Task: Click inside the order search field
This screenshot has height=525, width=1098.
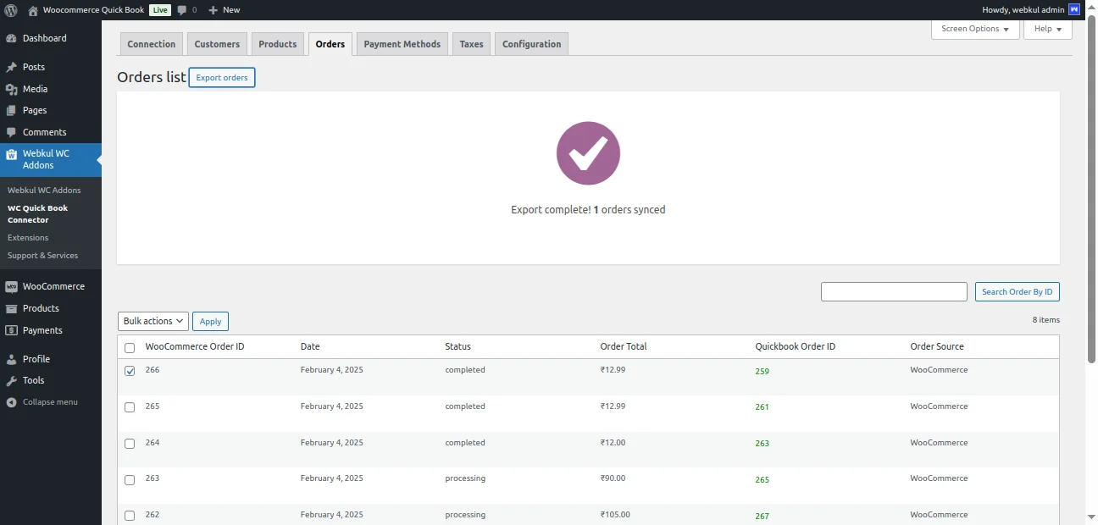Action: 894,291
